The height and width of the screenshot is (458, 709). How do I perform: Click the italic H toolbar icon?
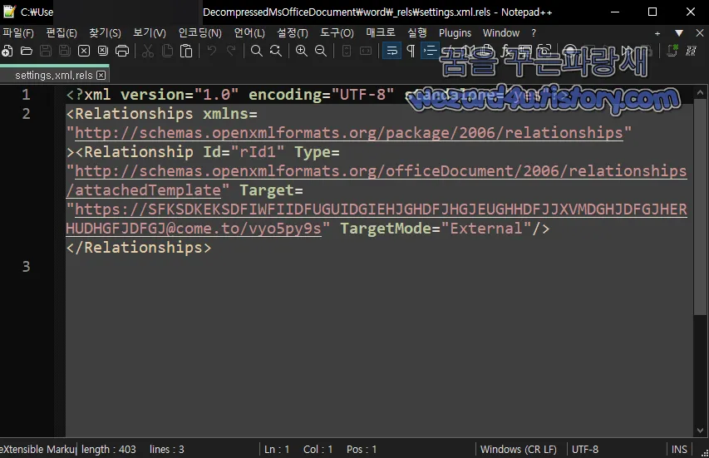point(691,51)
